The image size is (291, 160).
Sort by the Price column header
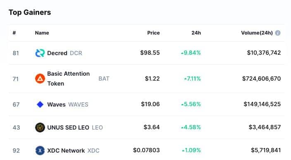click(153, 33)
